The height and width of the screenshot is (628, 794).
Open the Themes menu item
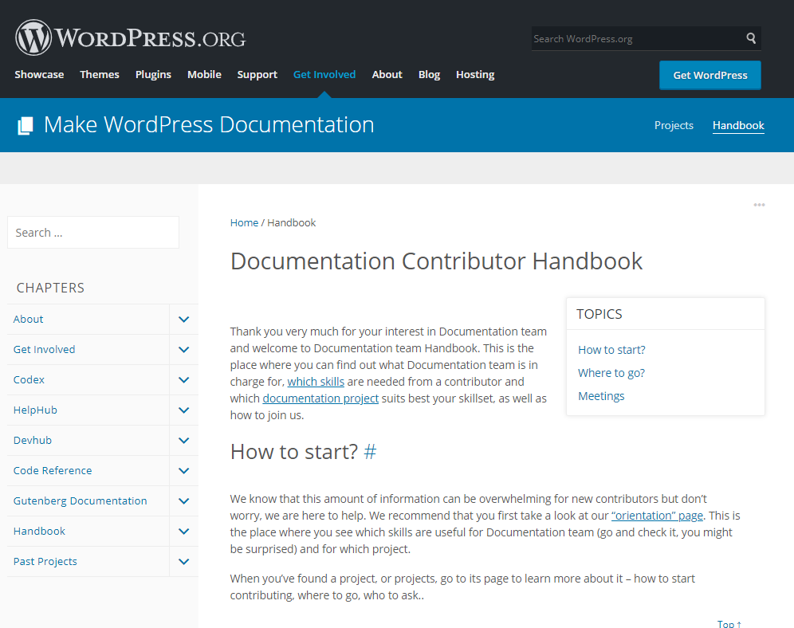[x=100, y=74]
